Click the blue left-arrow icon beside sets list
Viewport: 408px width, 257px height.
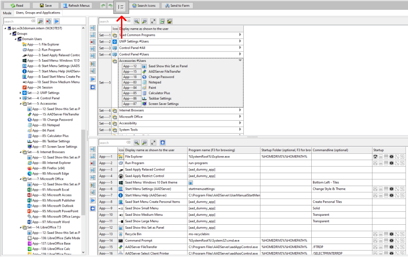pyautogui.click(x=93, y=87)
